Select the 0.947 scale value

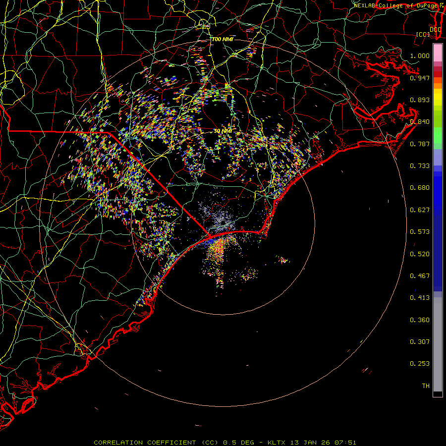420,78
